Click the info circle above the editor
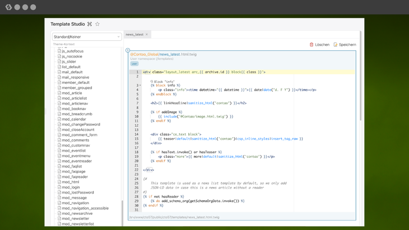409x230 pixels. 128,50
